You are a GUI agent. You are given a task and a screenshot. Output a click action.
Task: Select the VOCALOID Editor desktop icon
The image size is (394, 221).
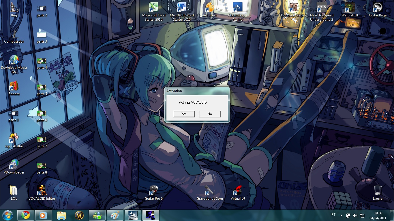point(42,193)
